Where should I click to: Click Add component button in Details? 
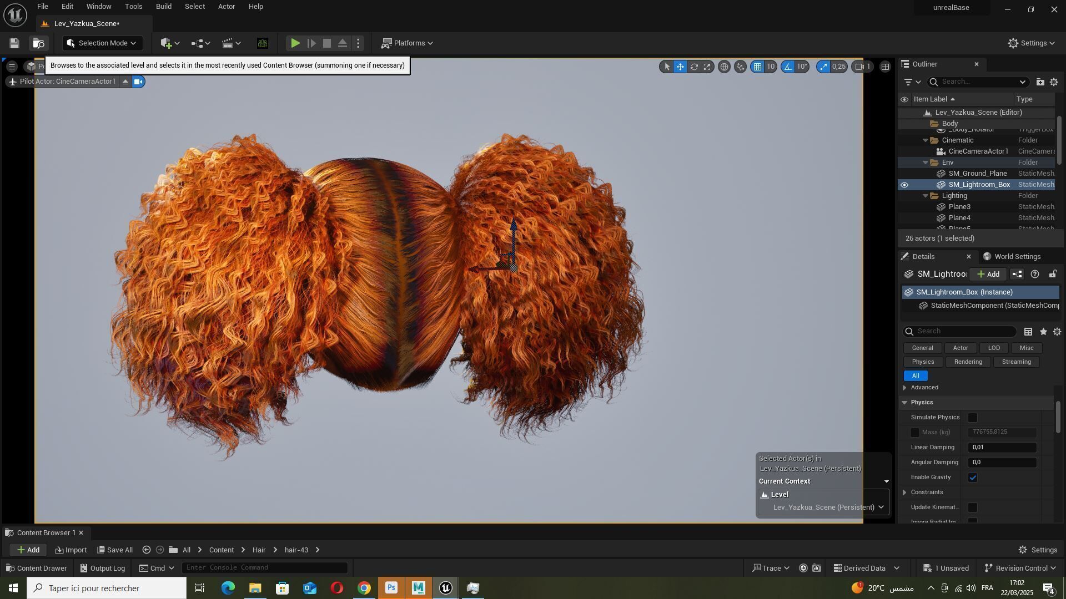point(988,275)
